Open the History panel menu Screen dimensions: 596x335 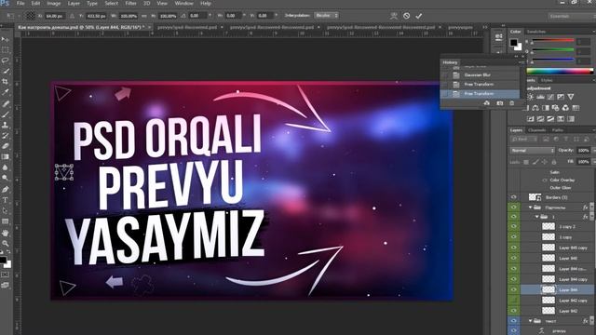click(521, 62)
